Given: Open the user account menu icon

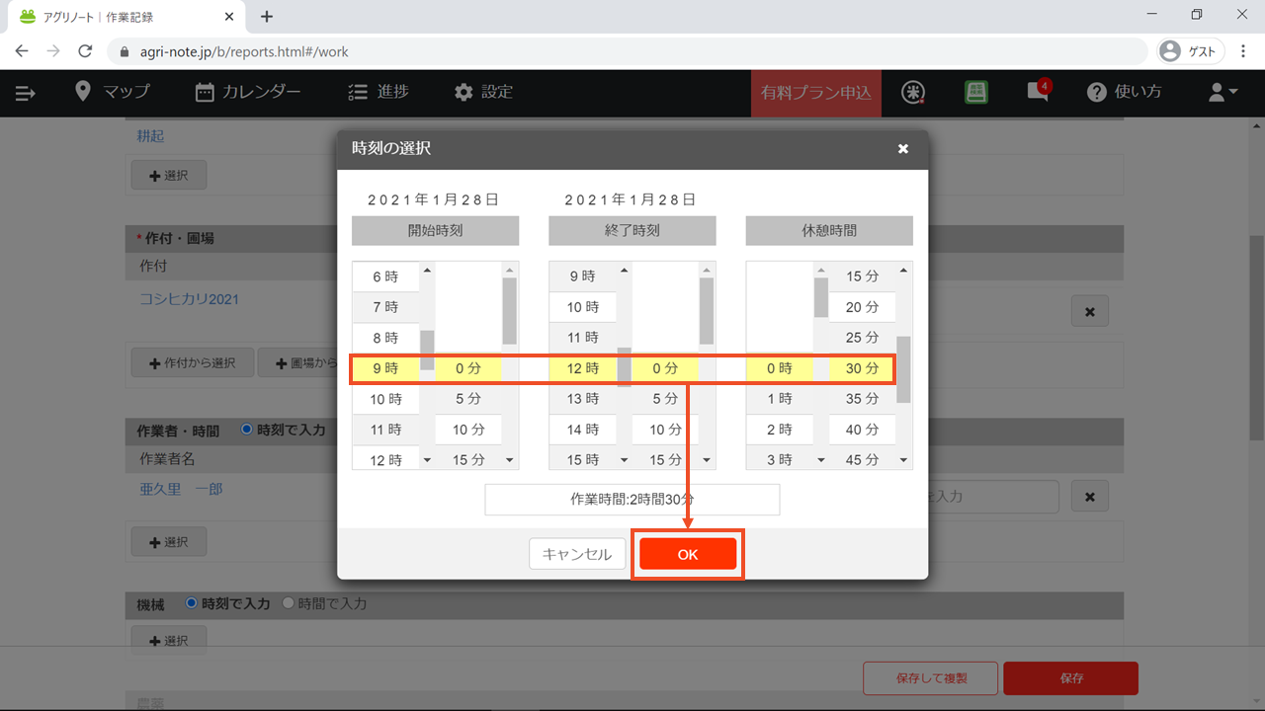Looking at the screenshot, I should point(1223,92).
